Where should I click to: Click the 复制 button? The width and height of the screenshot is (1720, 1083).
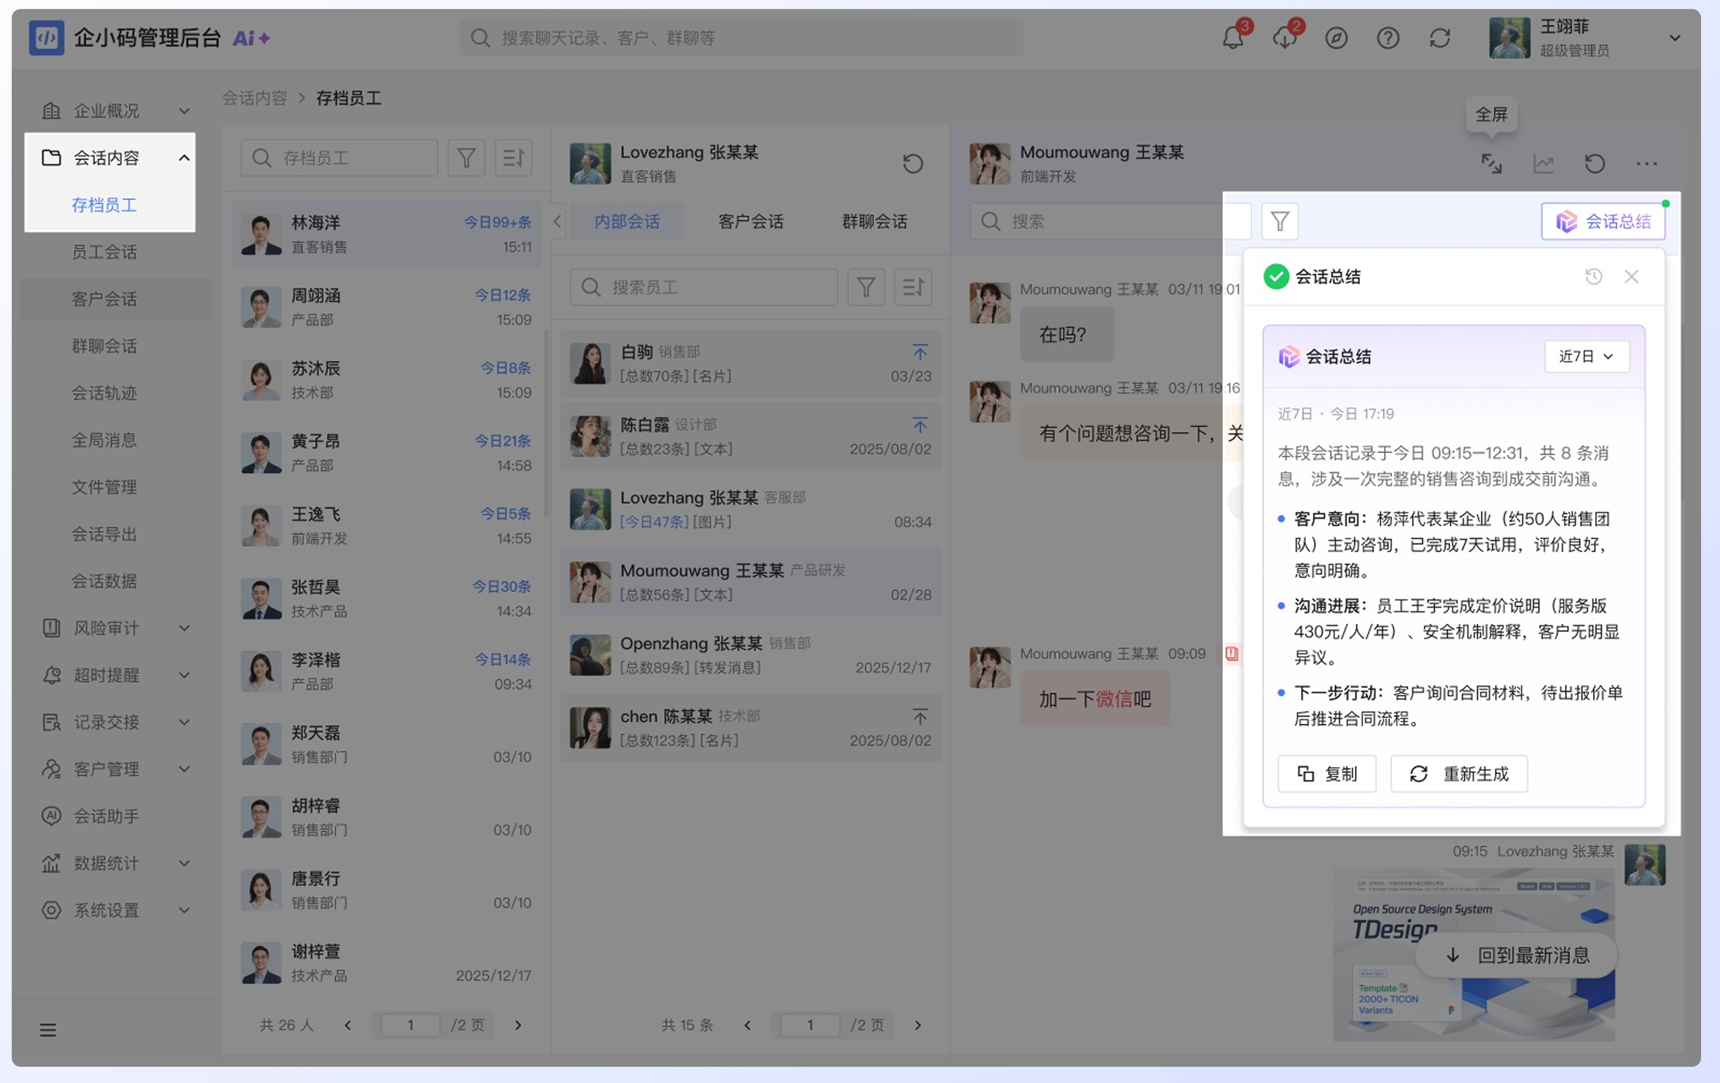pyautogui.click(x=1326, y=773)
